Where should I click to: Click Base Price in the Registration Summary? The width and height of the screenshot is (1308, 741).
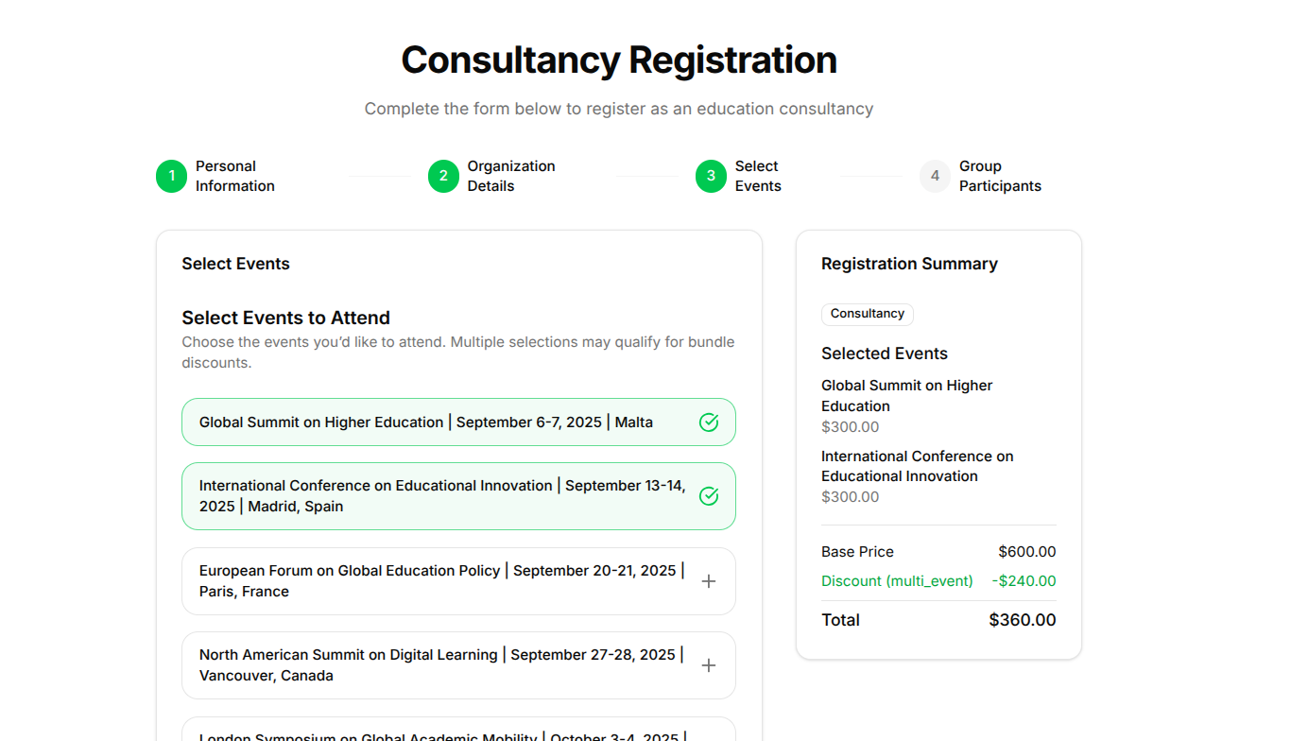click(855, 551)
